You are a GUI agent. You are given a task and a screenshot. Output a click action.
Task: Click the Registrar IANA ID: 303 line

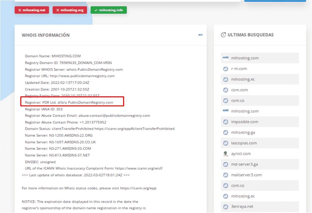[44, 109]
